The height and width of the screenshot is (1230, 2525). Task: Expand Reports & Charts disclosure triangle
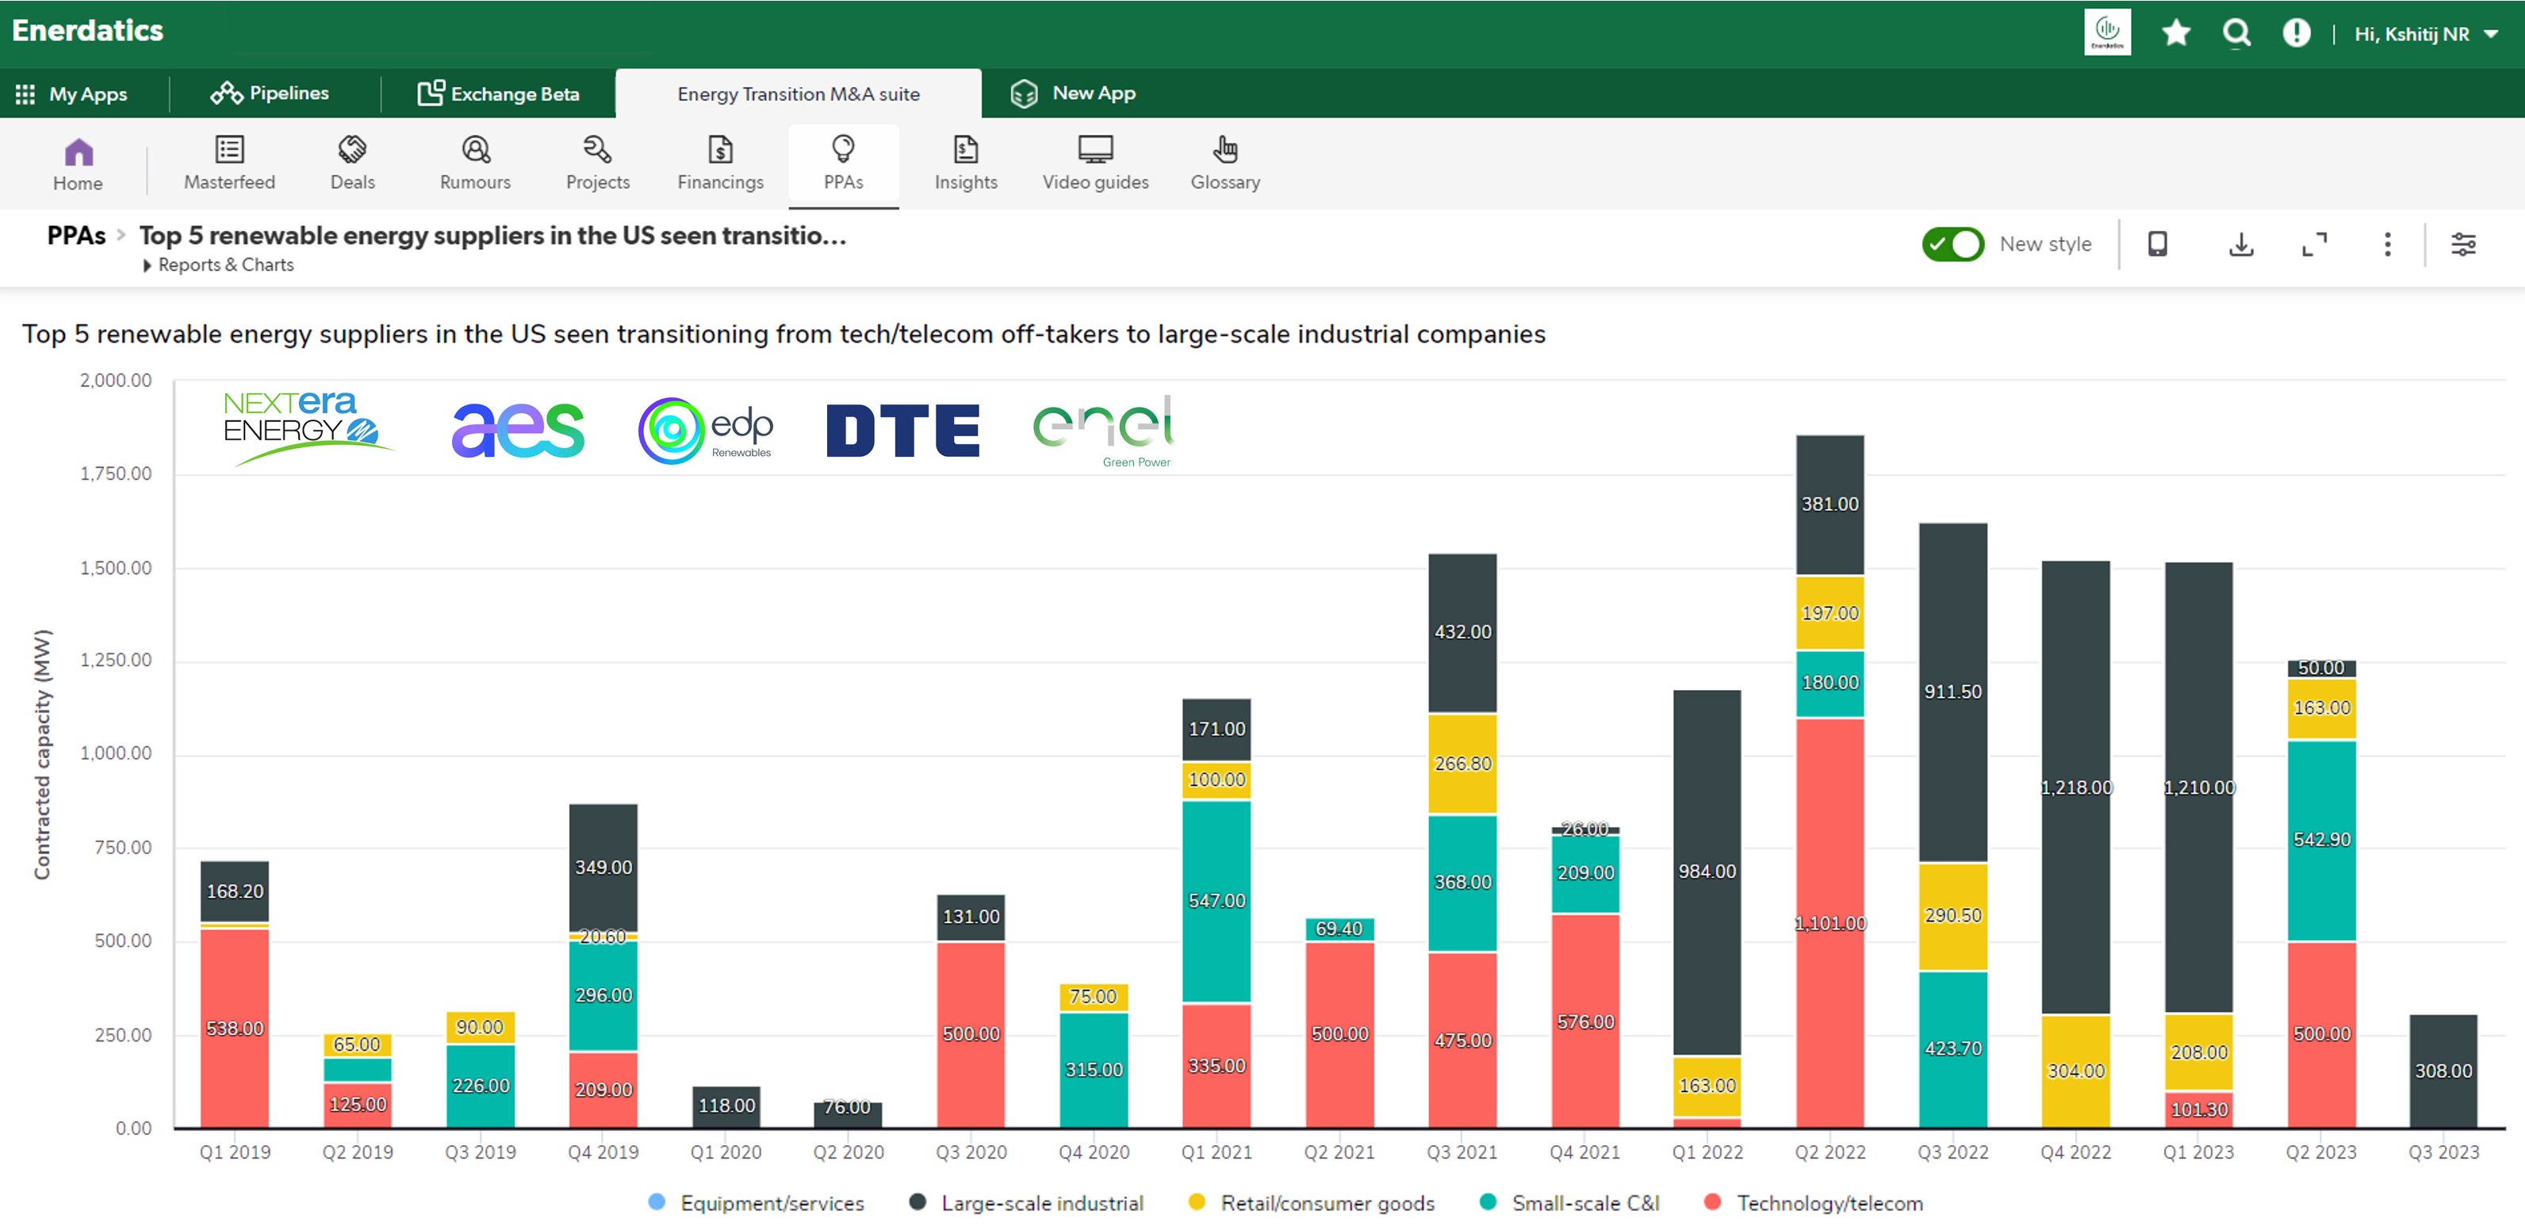pos(147,266)
